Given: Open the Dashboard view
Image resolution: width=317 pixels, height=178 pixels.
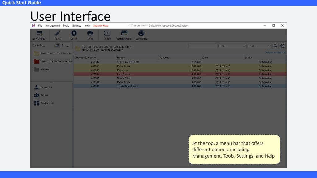Looking at the screenshot, I should coord(43,103).
